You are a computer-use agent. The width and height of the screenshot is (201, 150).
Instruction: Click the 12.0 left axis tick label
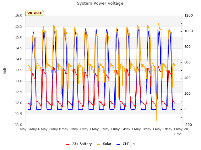coord(19,103)
